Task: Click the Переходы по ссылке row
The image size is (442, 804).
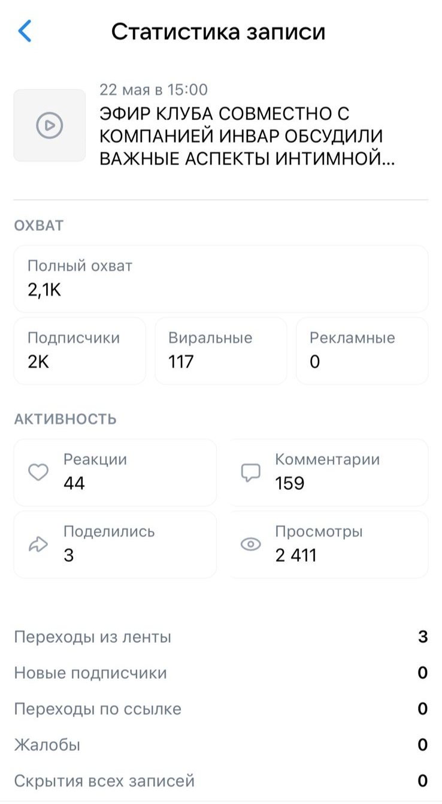Action: (220, 709)
